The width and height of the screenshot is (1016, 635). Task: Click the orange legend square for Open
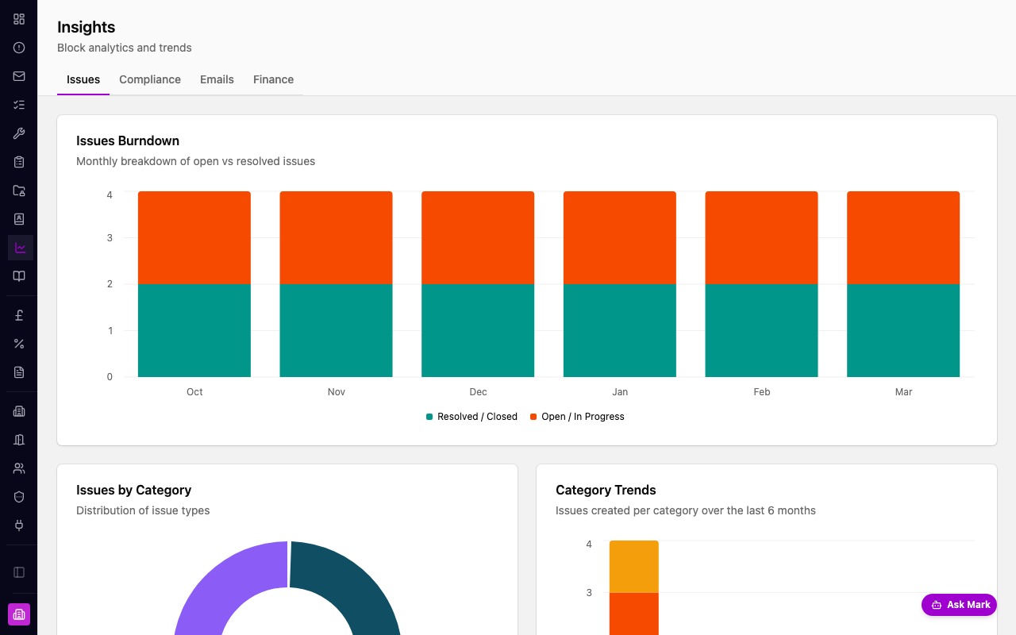pyautogui.click(x=533, y=417)
